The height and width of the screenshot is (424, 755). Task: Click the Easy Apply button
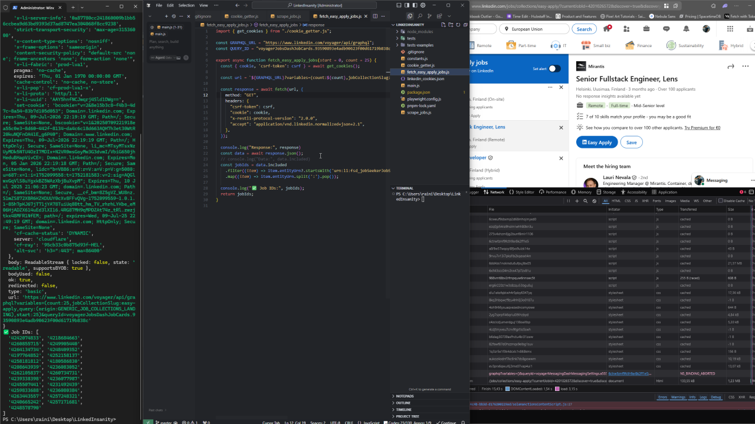click(x=597, y=142)
